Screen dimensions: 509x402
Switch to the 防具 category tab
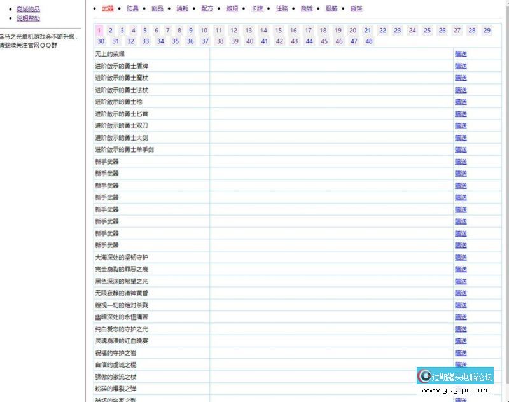(132, 8)
